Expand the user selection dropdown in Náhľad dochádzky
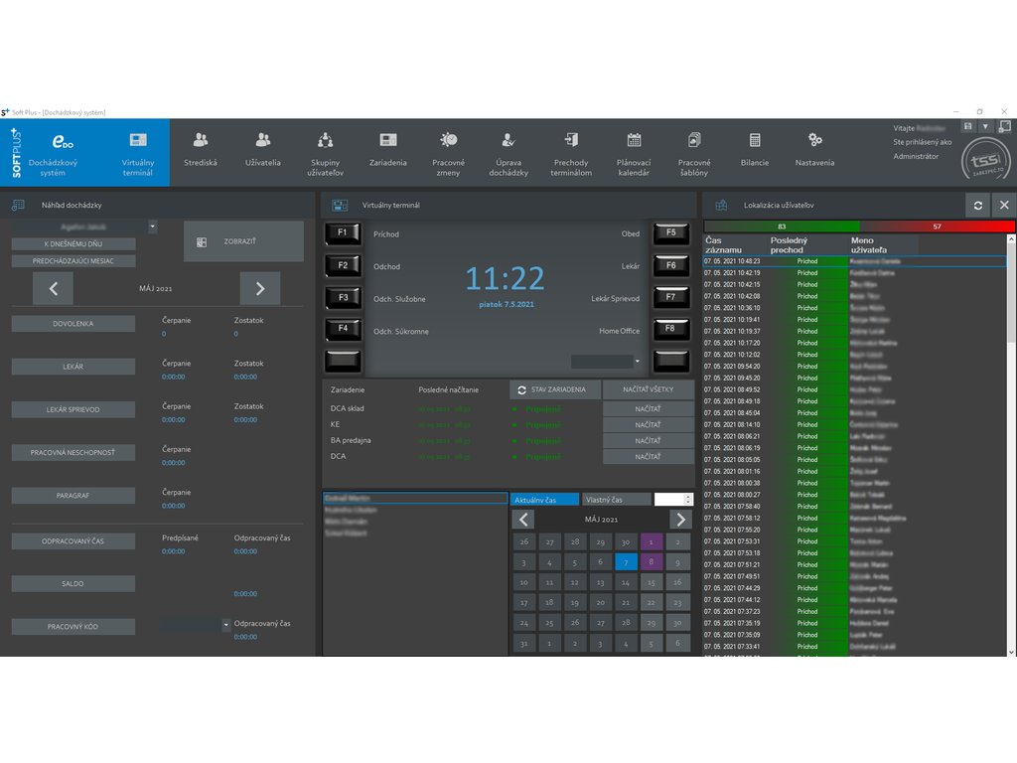The height and width of the screenshot is (763, 1017). 153,227
